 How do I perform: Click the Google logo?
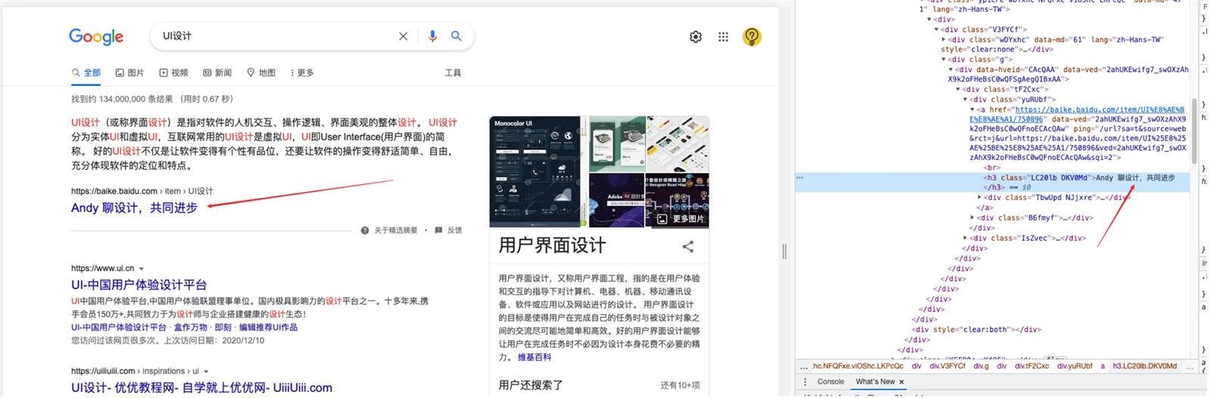click(96, 36)
